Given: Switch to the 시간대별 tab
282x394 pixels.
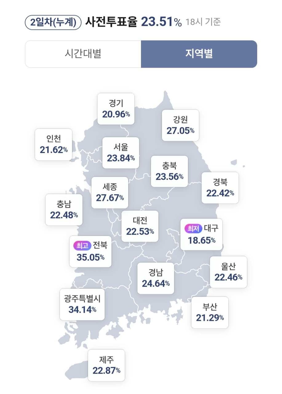Looking at the screenshot, I should pyautogui.click(x=83, y=54).
